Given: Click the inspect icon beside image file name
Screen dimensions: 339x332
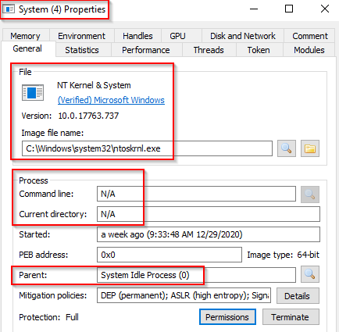Looking at the screenshot, I should point(287,148).
